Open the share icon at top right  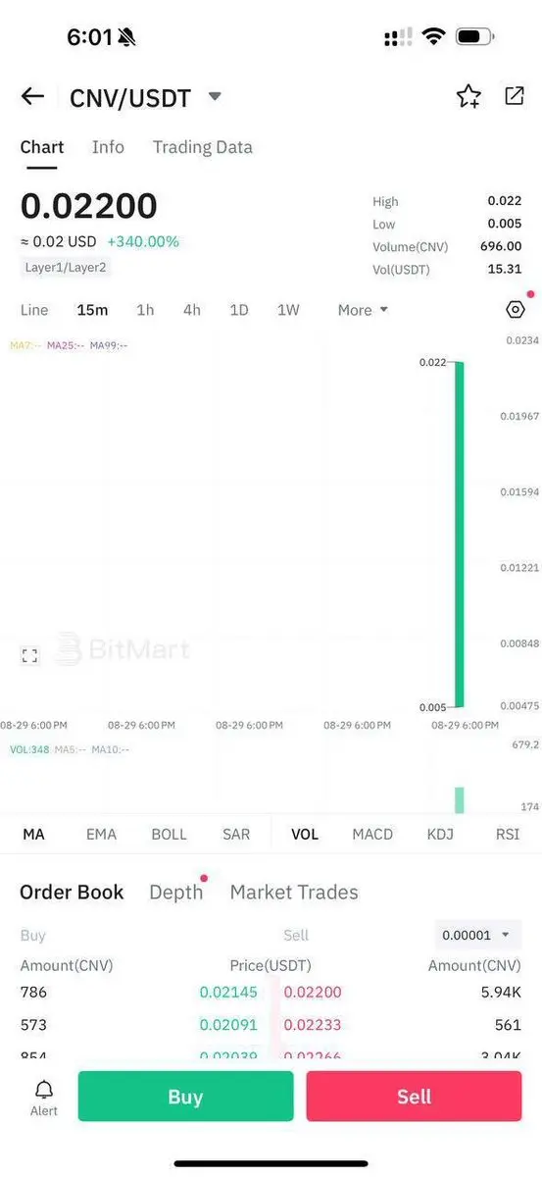[514, 95]
